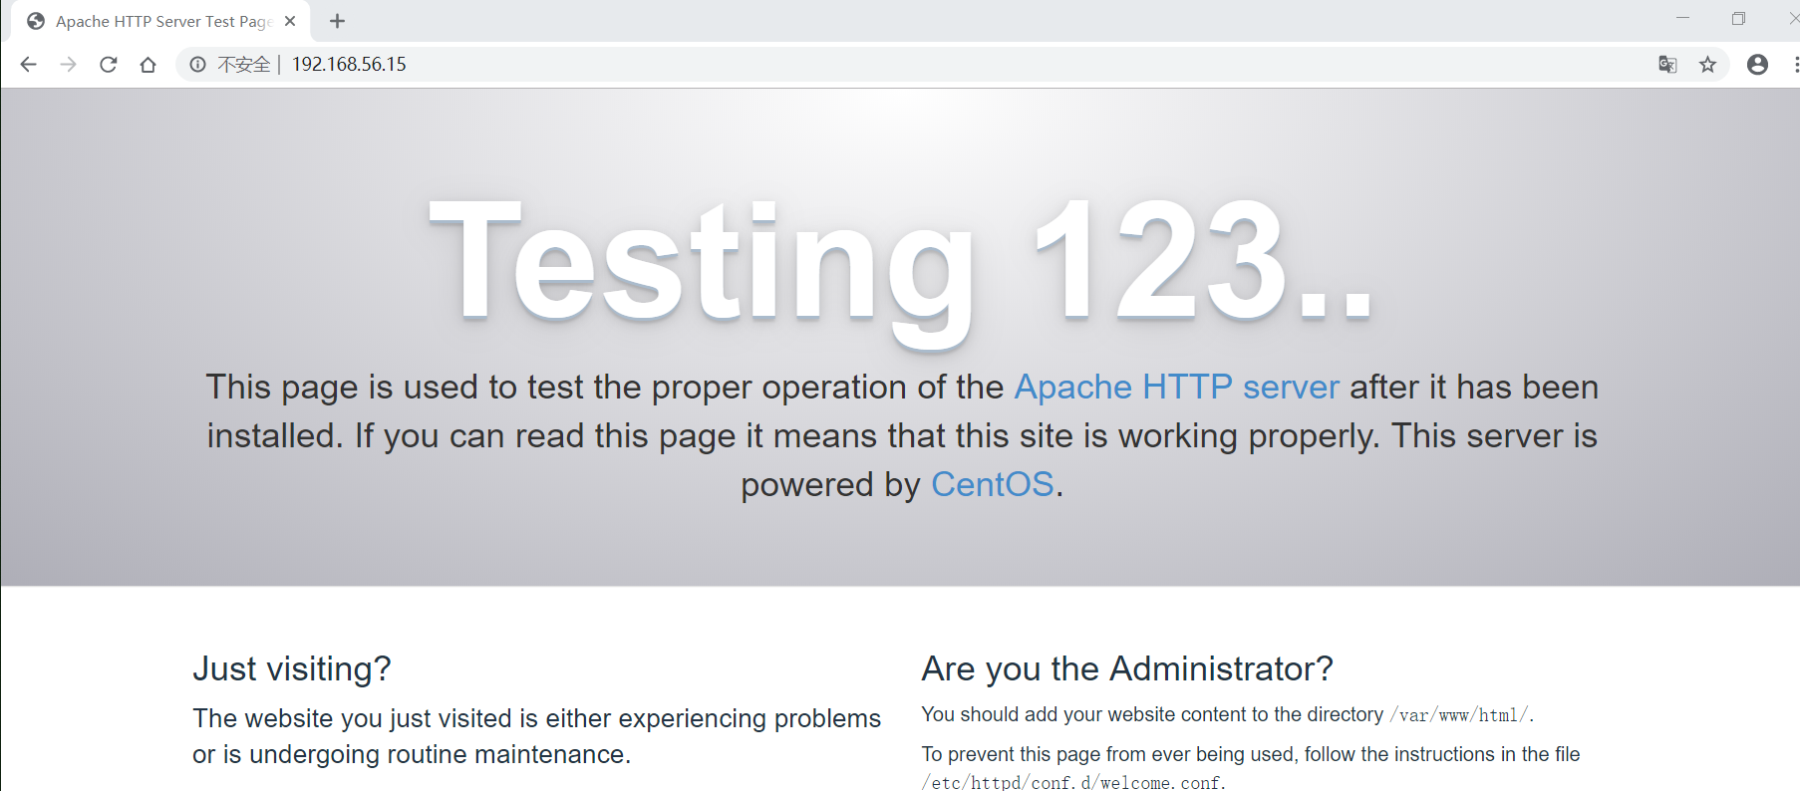Screen dimensions: 1800x791
Task: Bookmark this page with the star
Action: click(x=1707, y=65)
